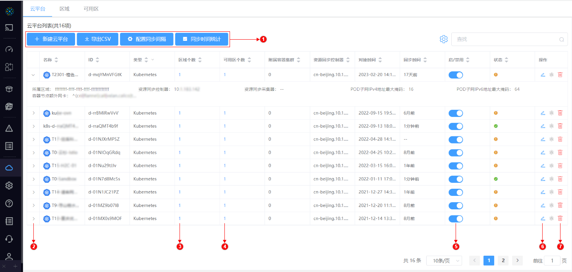Click the user profile icon in sidebar
Image resolution: width=572 pixels, height=272 pixels.
[x=9, y=256]
